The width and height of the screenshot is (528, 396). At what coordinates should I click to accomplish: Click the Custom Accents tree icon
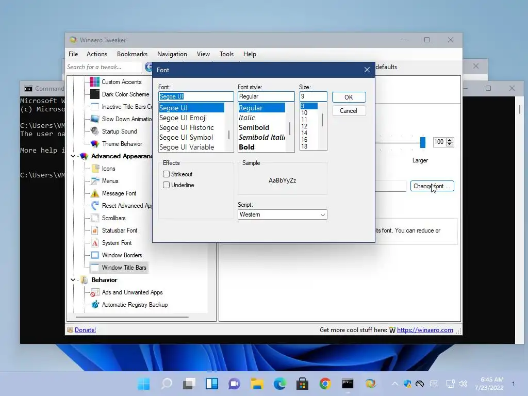click(x=95, y=82)
